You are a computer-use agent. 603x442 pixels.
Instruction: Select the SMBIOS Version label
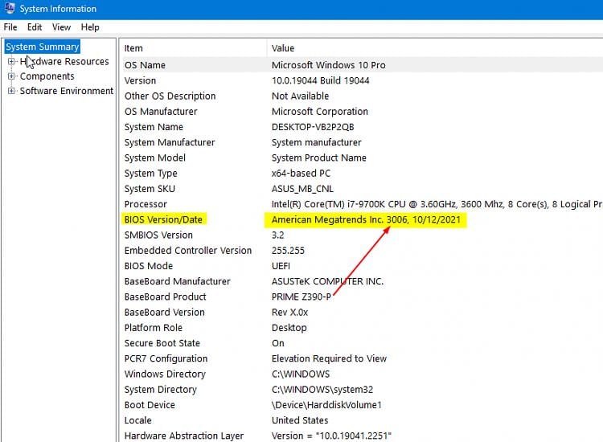[158, 235]
